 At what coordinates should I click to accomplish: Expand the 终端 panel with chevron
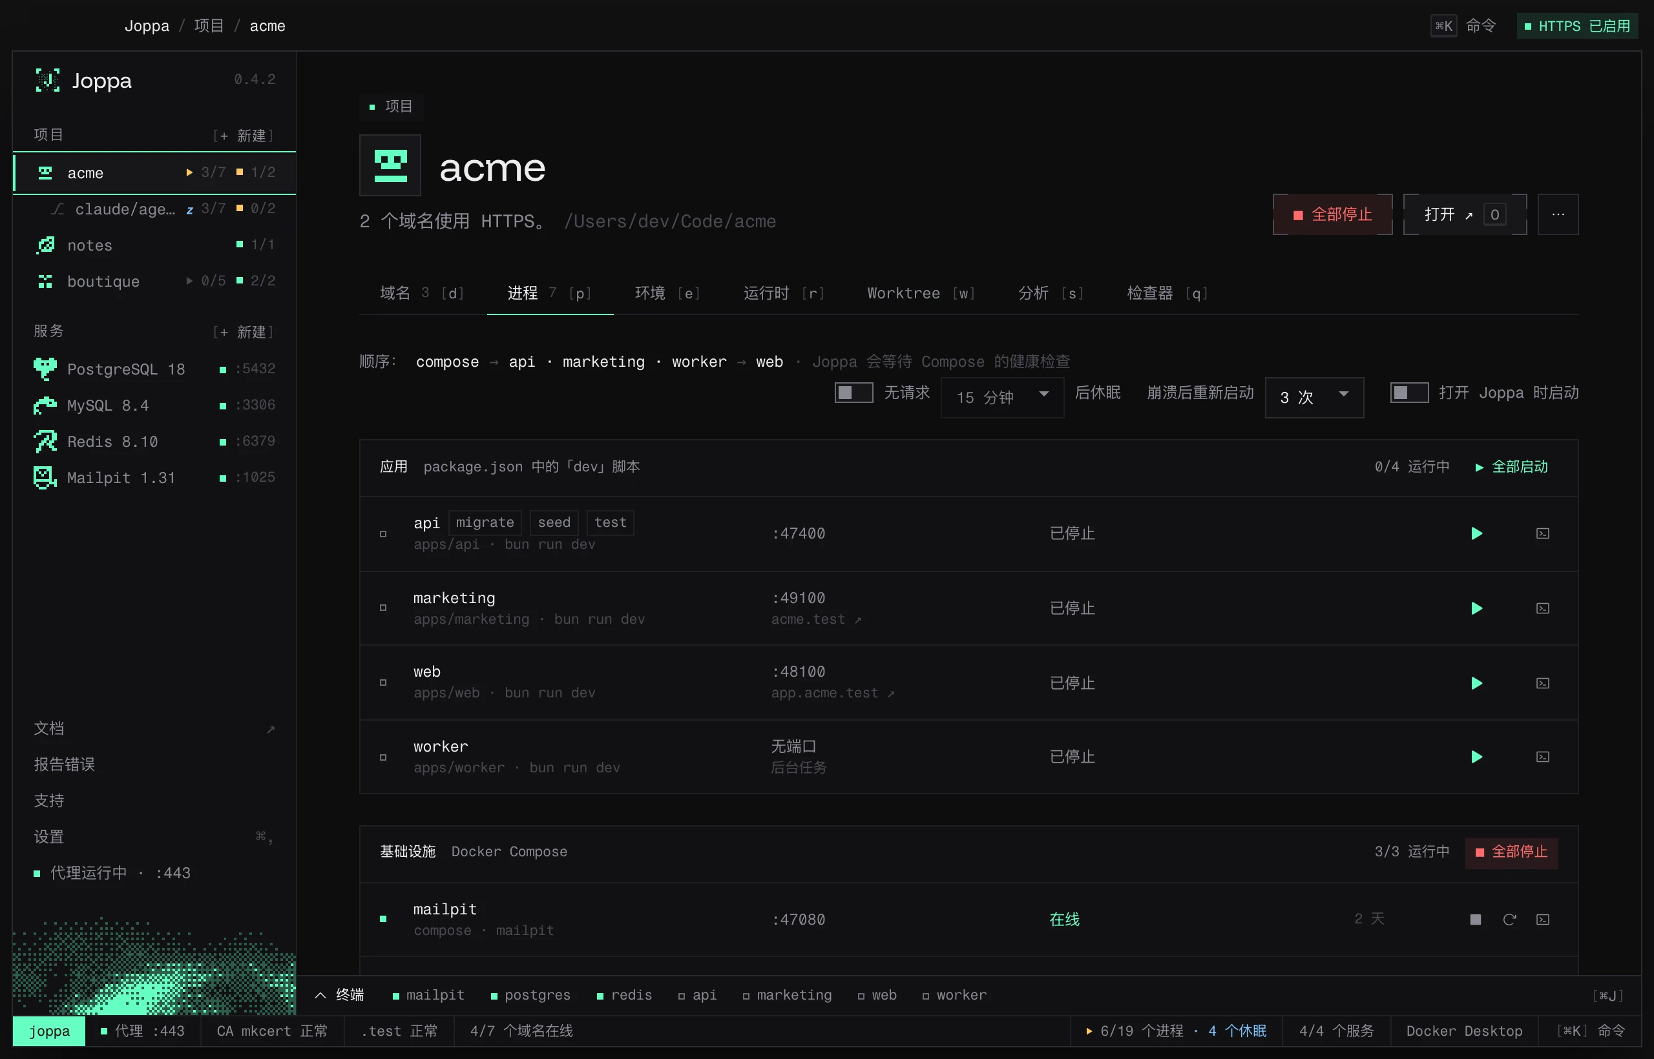pos(320,995)
